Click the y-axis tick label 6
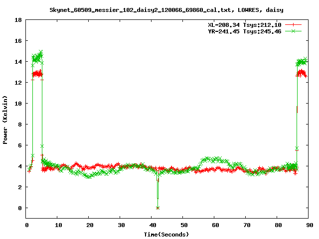 [20, 145]
